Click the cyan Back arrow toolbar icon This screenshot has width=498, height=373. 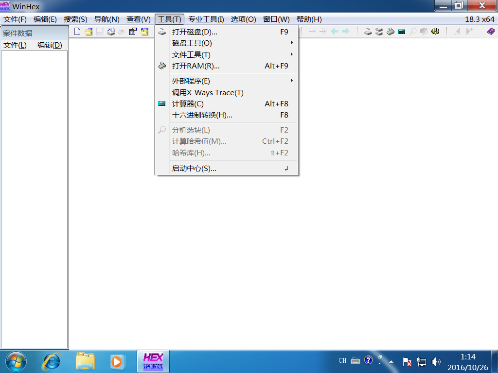point(335,31)
